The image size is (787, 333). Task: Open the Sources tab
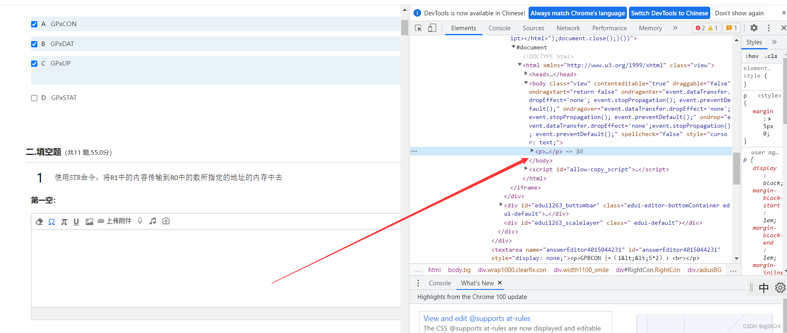(x=534, y=28)
